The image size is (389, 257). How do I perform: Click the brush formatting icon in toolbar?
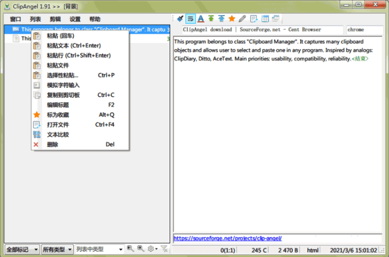[180, 19]
